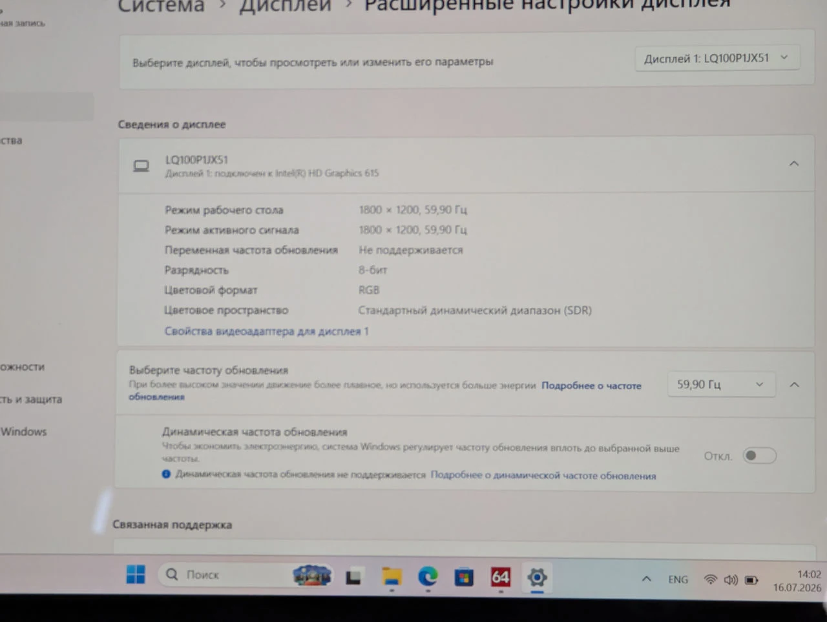
Task: Click the Режим рабочего стола label
Action: pyautogui.click(x=224, y=210)
